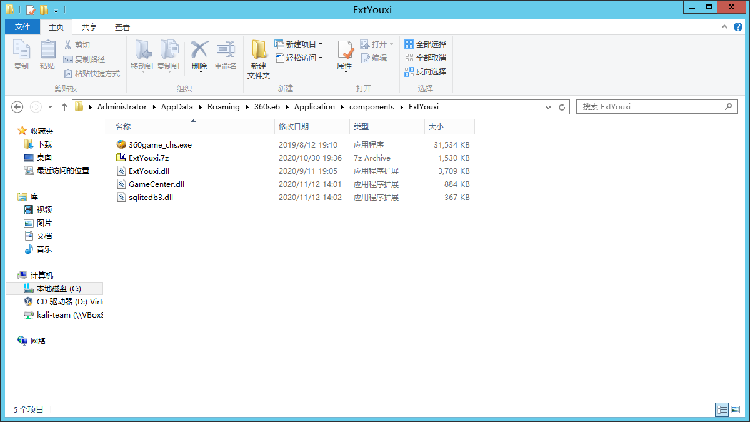The image size is (750, 422).
Task: Create a New folder (新建文件夹)
Action: (x=259, y=59)
